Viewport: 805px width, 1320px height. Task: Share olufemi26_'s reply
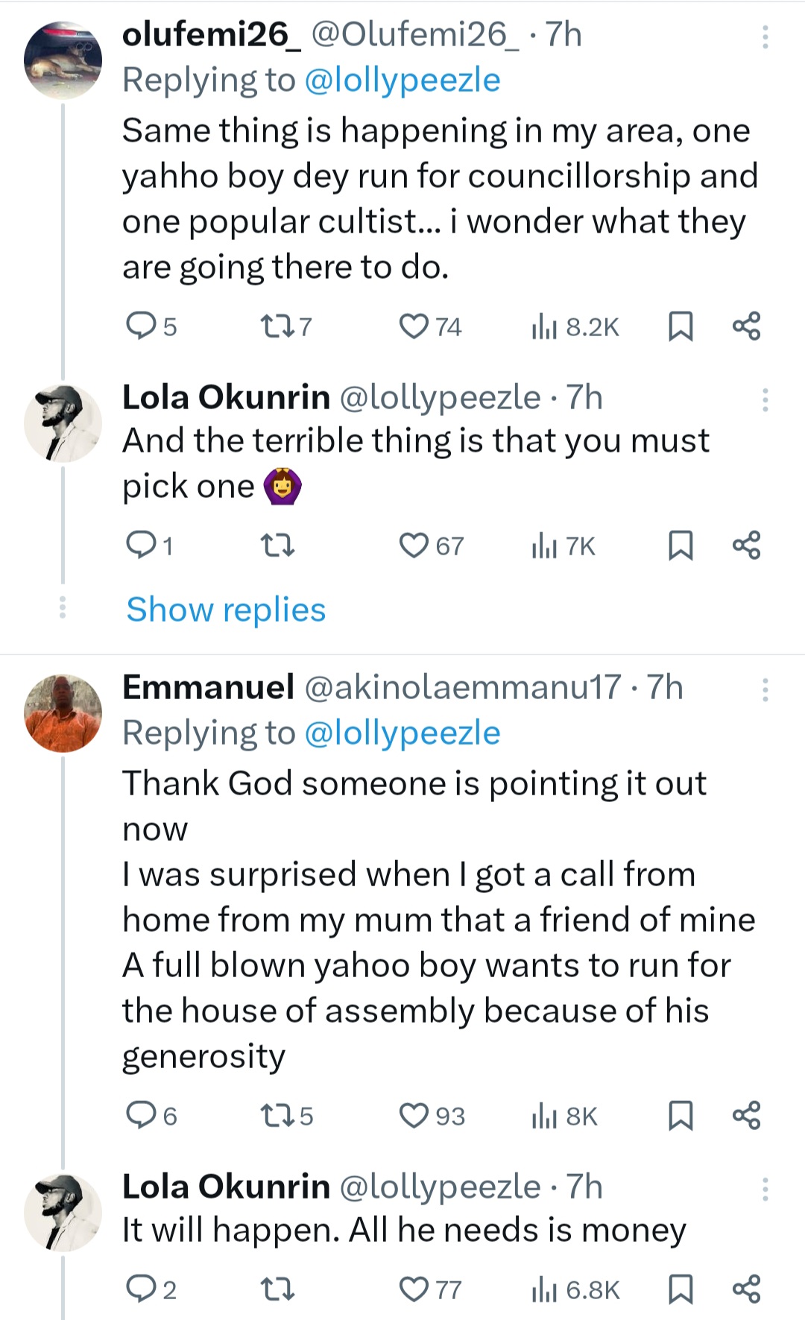pyautogui.click(x=746, y=326)
